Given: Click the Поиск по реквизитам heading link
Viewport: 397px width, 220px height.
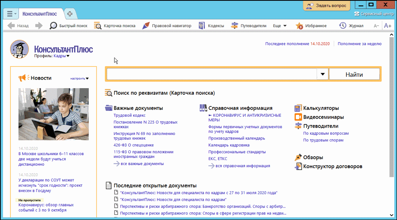Looking at the screenshot, I should click(x=164, y=93).
